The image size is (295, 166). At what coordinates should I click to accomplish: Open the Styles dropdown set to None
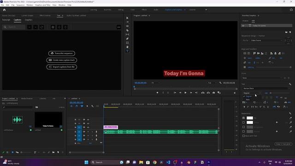[x=262, y=78]
